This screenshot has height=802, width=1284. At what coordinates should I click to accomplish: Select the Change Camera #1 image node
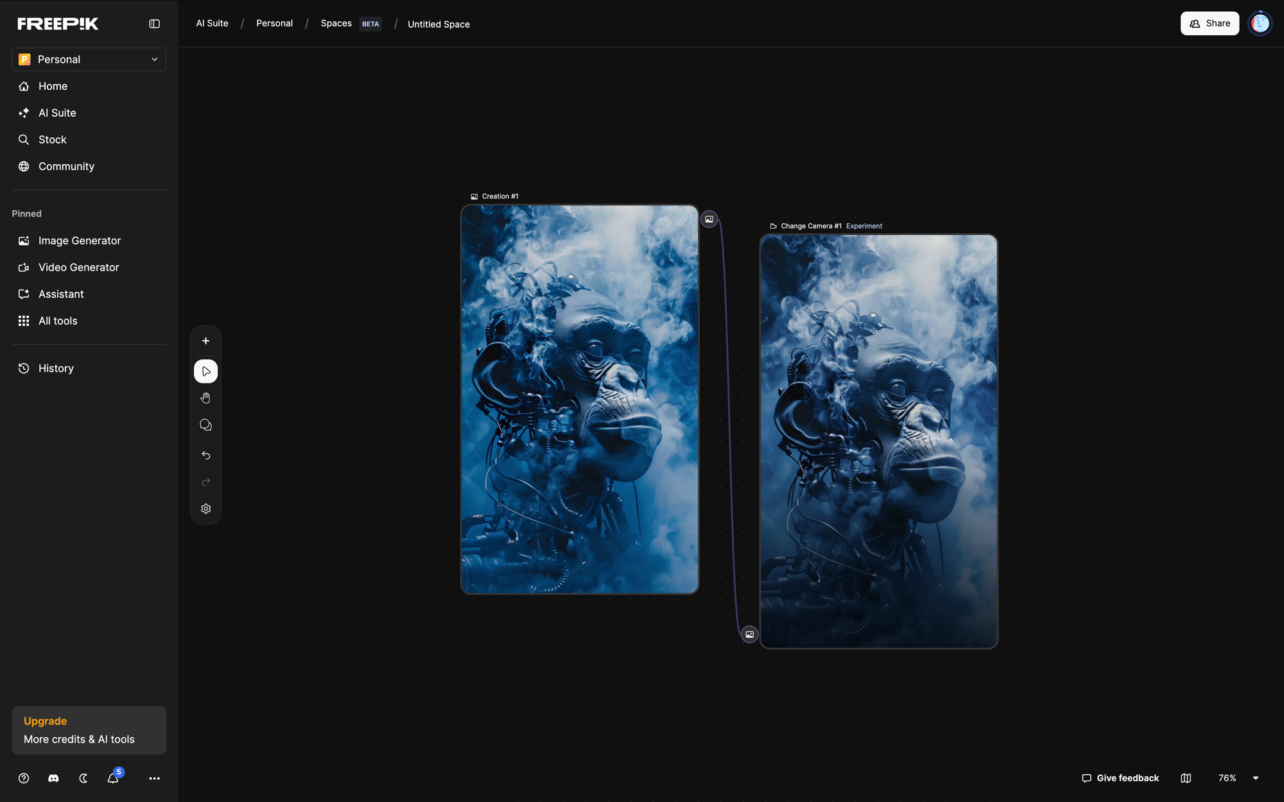coord(878,441)
